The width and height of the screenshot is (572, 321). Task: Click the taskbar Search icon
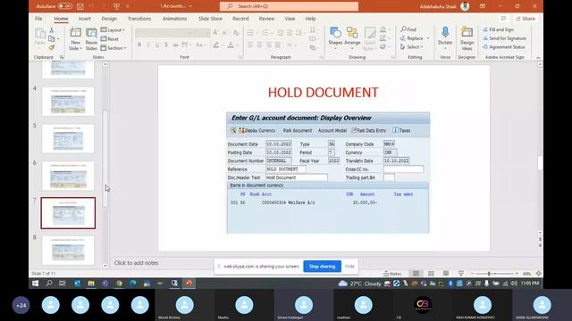[49, 284]
